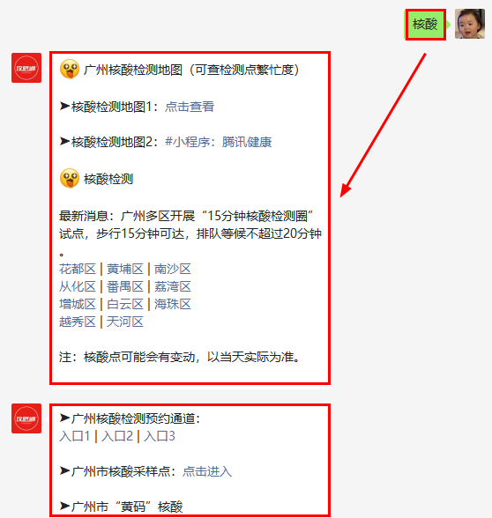Open the 南沙区 district link
The image size is (492, 518).
click(173, 269)
